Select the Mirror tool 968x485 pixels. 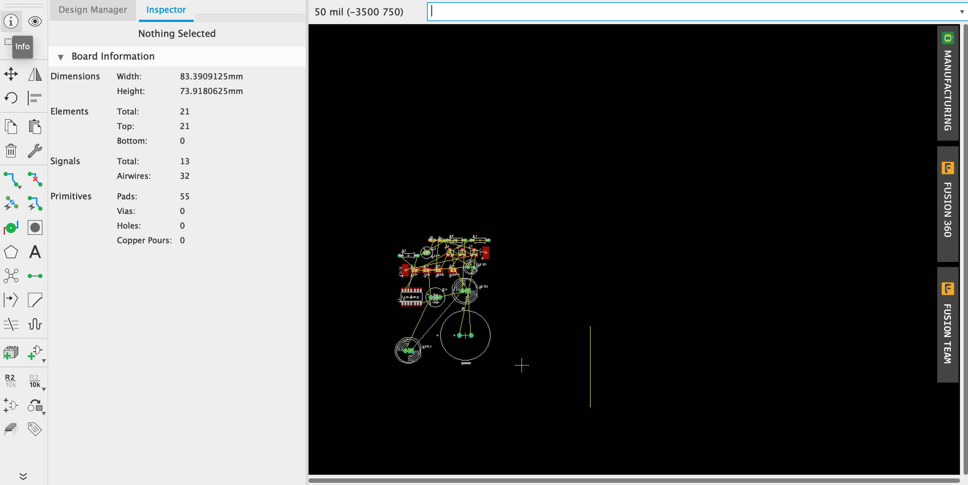click(35, 74)
